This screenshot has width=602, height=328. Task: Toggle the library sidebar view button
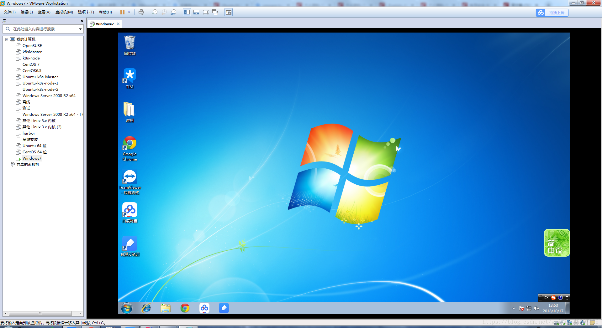[187, 12]
